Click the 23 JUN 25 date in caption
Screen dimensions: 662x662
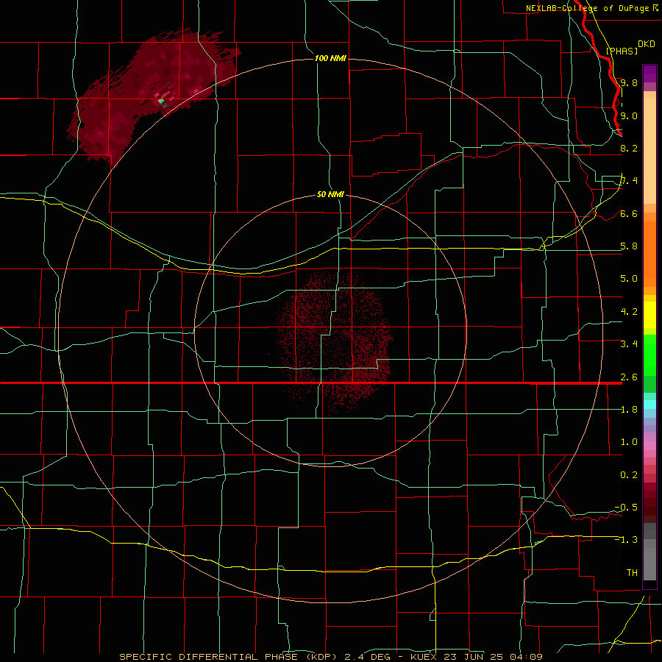tap(473, 657)
